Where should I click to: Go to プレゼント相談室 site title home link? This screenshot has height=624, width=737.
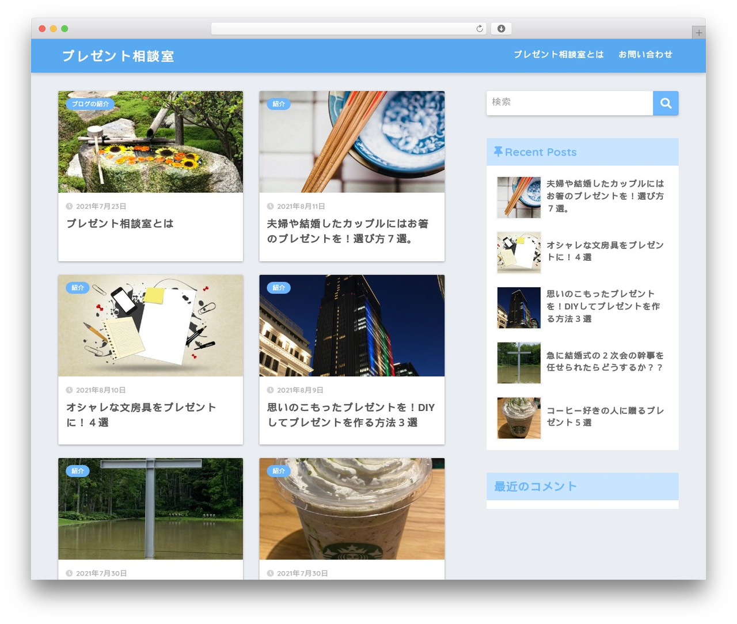pos(118,56)
